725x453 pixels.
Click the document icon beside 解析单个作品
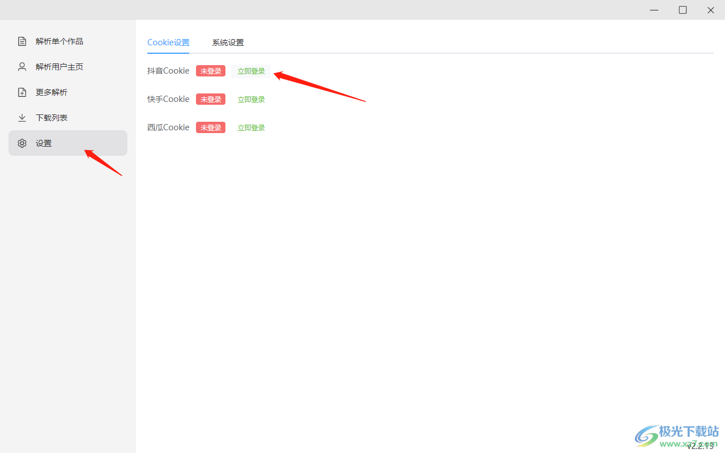tap(22, 41)
